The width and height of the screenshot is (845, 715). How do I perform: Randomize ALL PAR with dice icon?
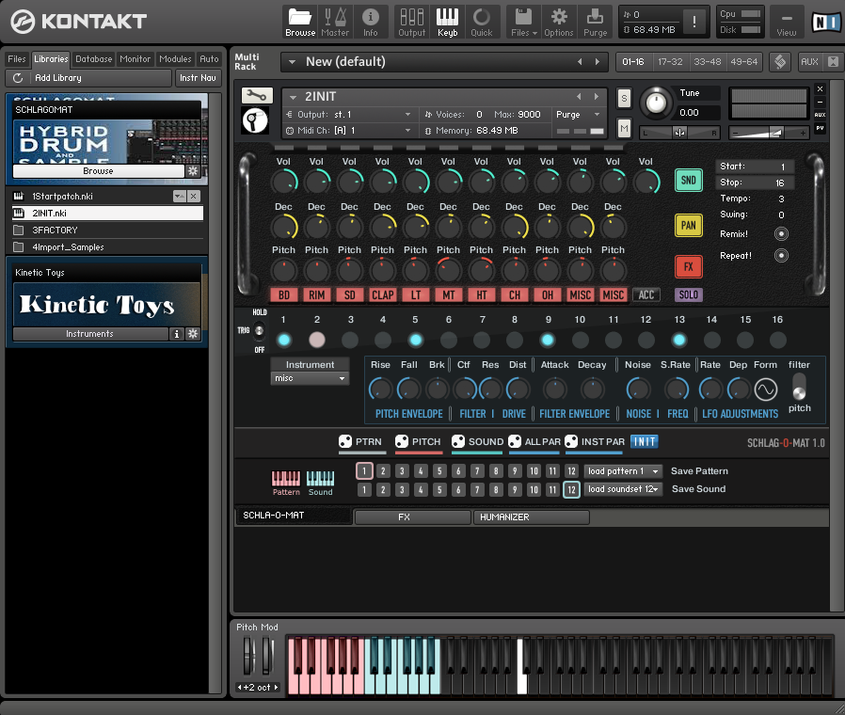(515, 441)
